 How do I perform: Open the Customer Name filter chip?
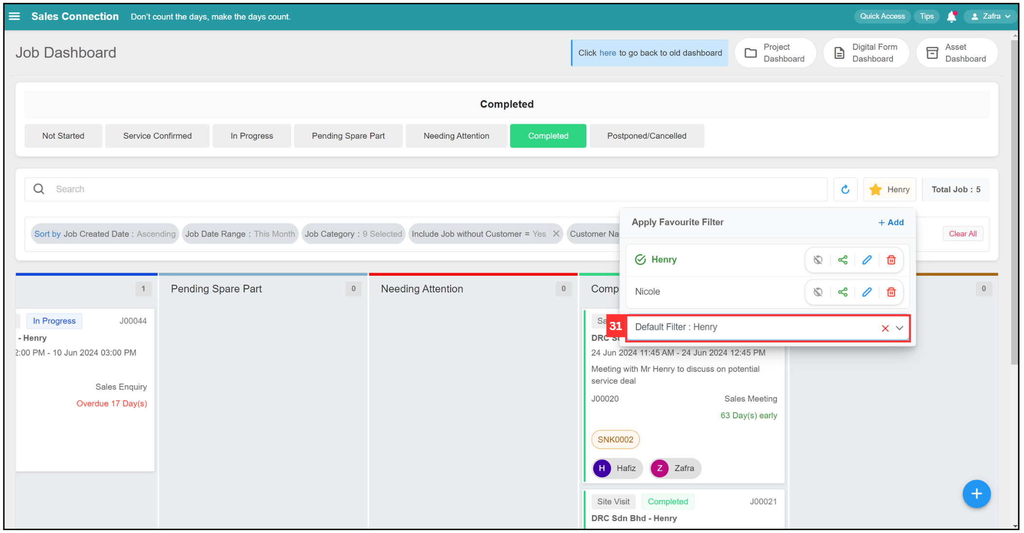[x=594, y=234]
